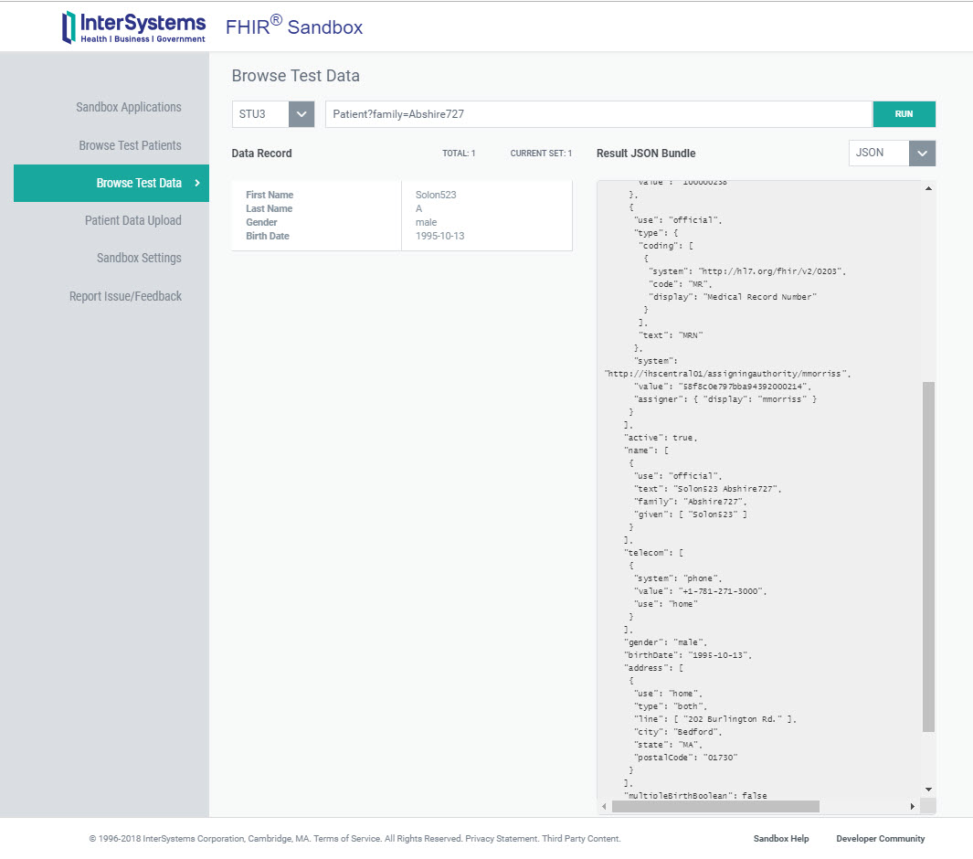This screenshot has width=973, height=859.
Task: Click the JSON dropdown arrow
Action: click(922, 154)
